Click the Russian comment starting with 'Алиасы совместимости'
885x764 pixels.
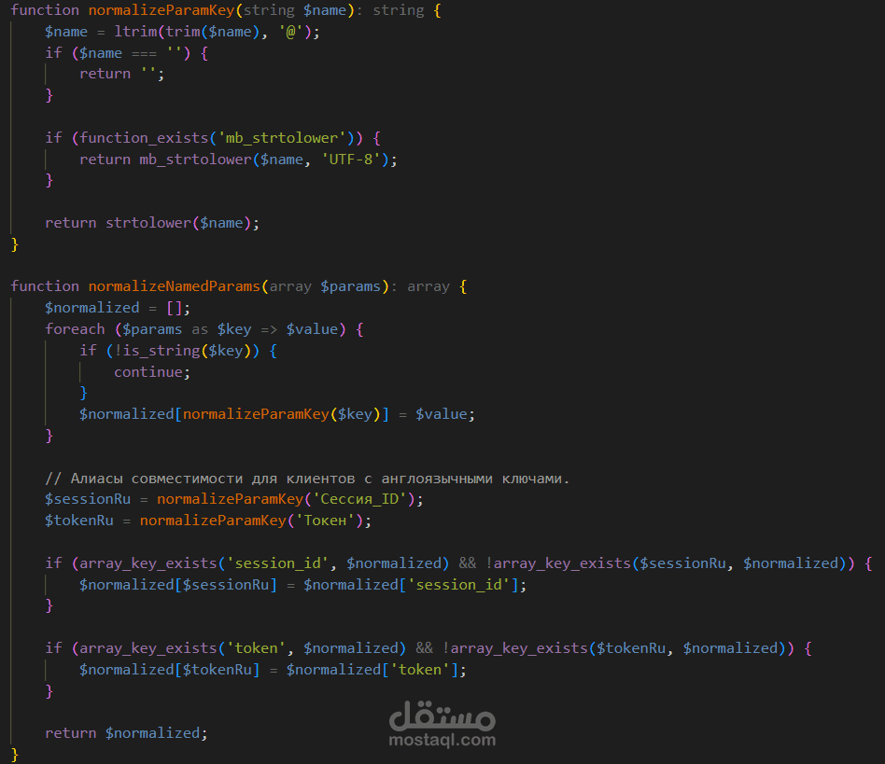[x=308, y=479]
